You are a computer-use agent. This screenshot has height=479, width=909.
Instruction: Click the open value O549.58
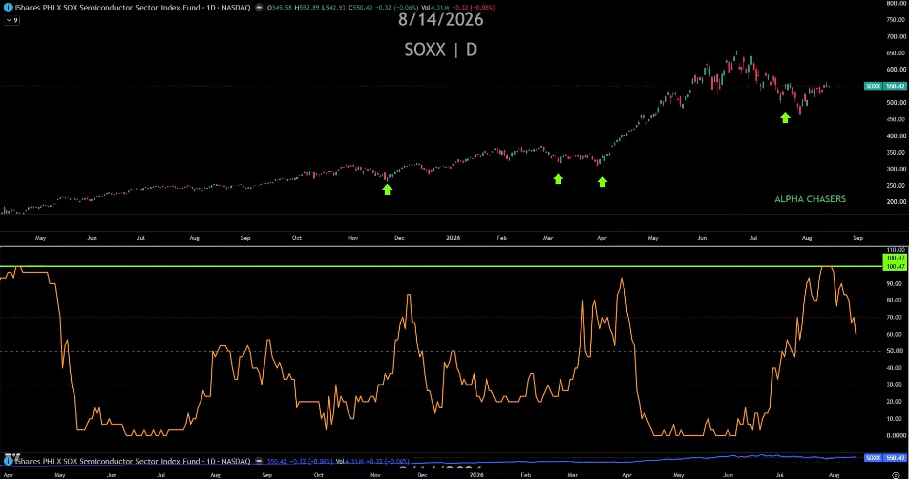pos(280,8)
